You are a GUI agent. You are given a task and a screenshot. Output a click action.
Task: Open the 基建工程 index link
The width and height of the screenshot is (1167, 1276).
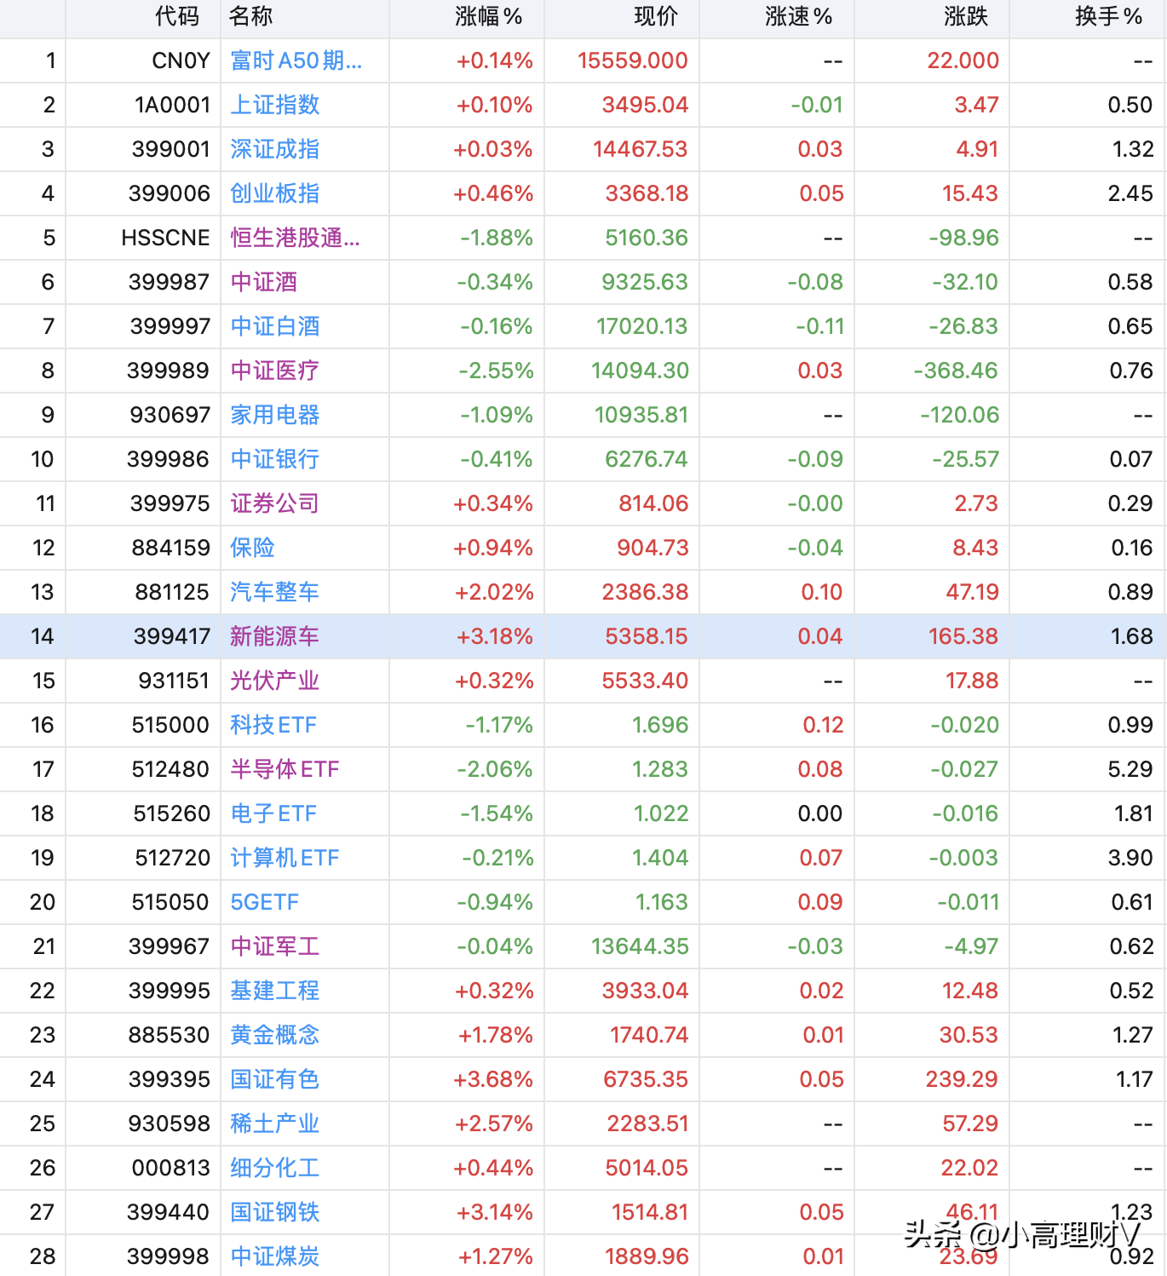tap(274, 991)
